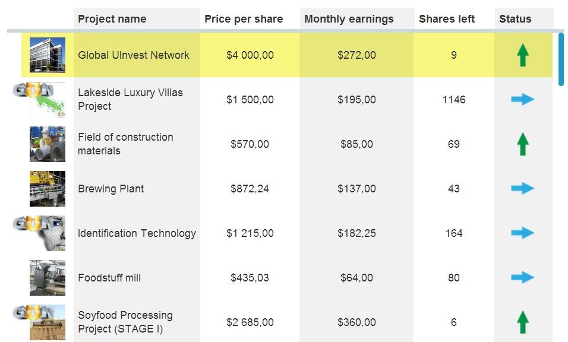
Task: Open the Foodstuff mill project link
Action: (109, 278)
